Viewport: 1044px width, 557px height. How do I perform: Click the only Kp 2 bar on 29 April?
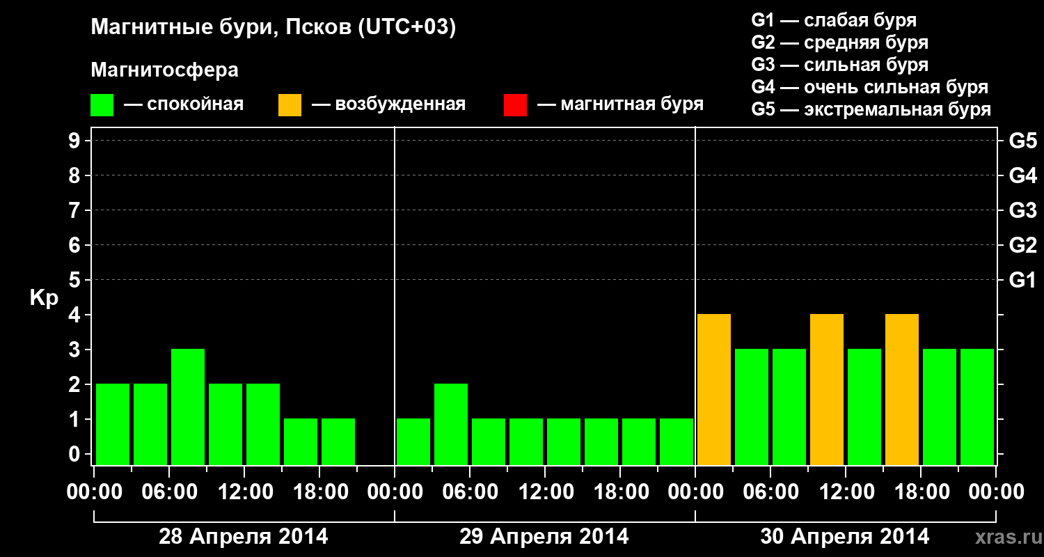click(x=451, y=424)
